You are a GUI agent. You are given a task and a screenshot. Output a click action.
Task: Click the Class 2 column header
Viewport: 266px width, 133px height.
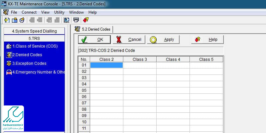click(x=106, y=60)
